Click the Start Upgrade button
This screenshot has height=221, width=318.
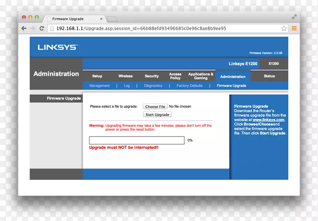(x=157, y=115)
